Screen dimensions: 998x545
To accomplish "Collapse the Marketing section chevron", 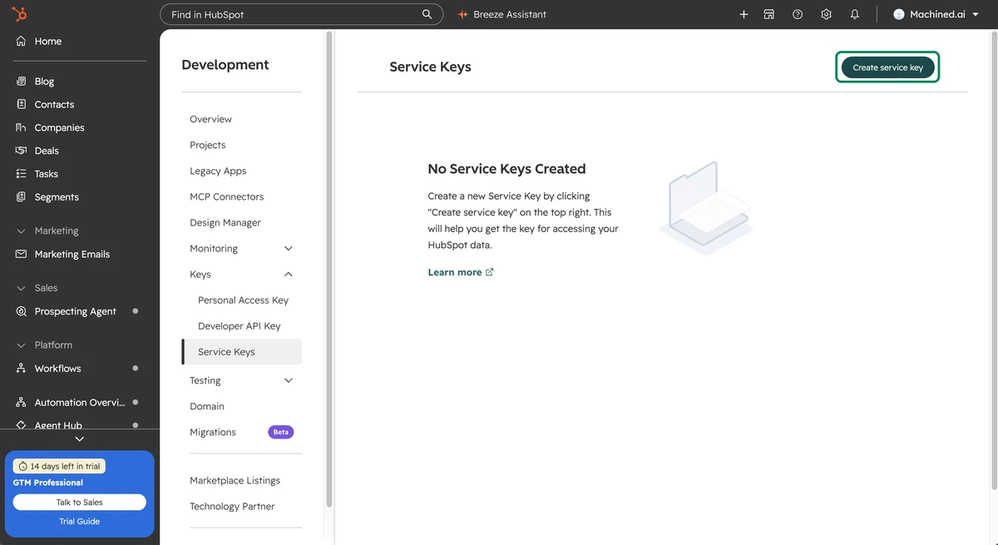I will (22, 230).
